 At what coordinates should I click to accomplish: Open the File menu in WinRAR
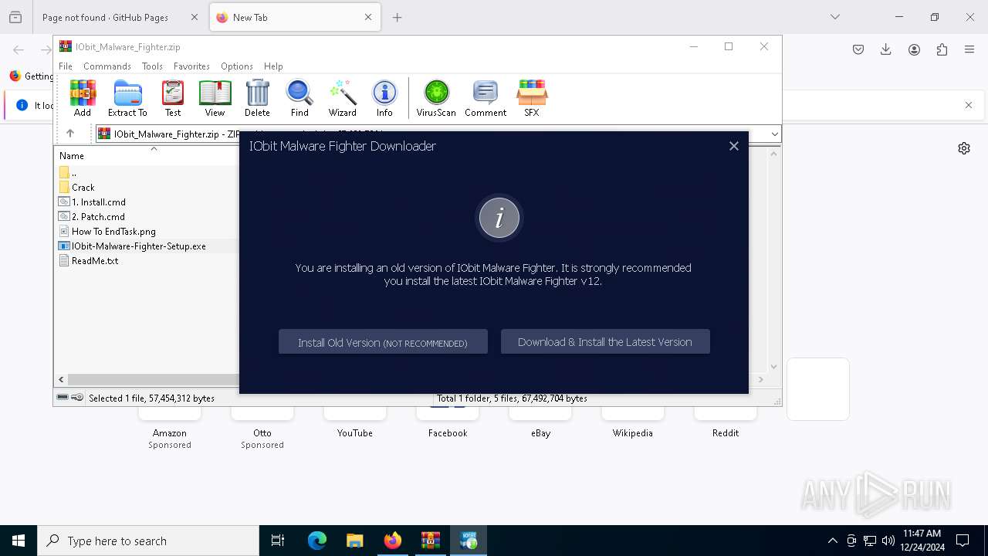pos(66,66)
